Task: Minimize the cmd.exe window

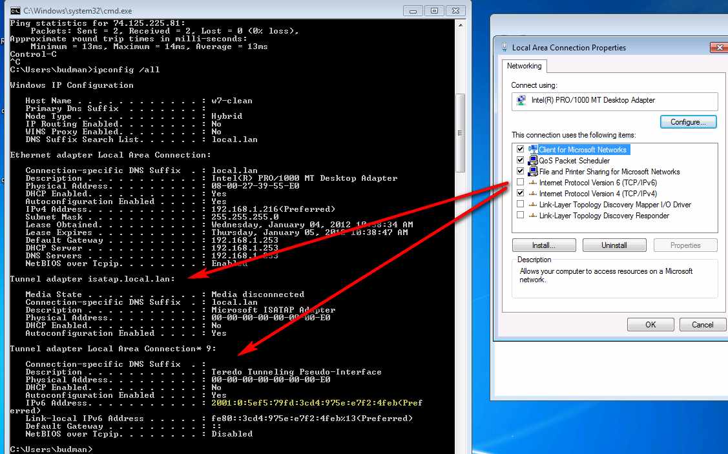Action: click(413, 11)
